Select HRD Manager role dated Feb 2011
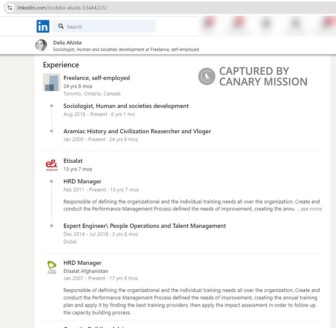336x328 pixels. coord(82,182)
